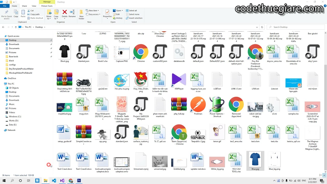Click Edit in the Open group
Viewport: 327px width, 184px height.
point(116,14)
